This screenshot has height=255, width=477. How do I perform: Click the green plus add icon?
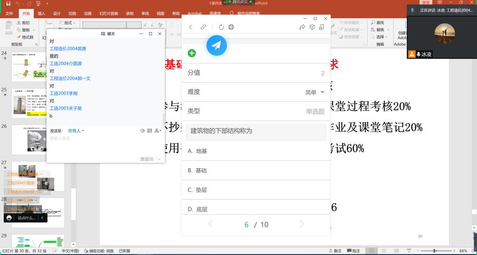point(191,53)
